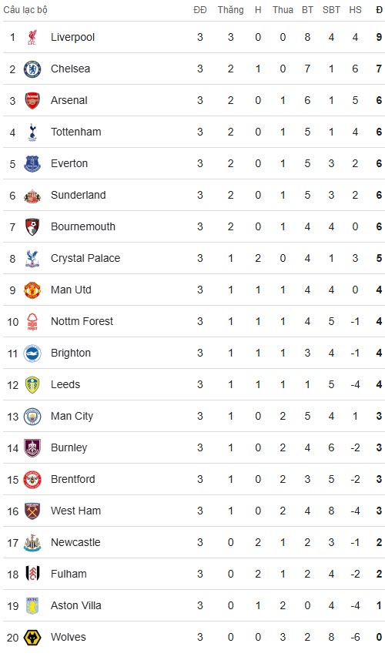Click the Chelsea club crest
Image resolution: width=385 pixels, height=660 pixels.
click(32, 69)
